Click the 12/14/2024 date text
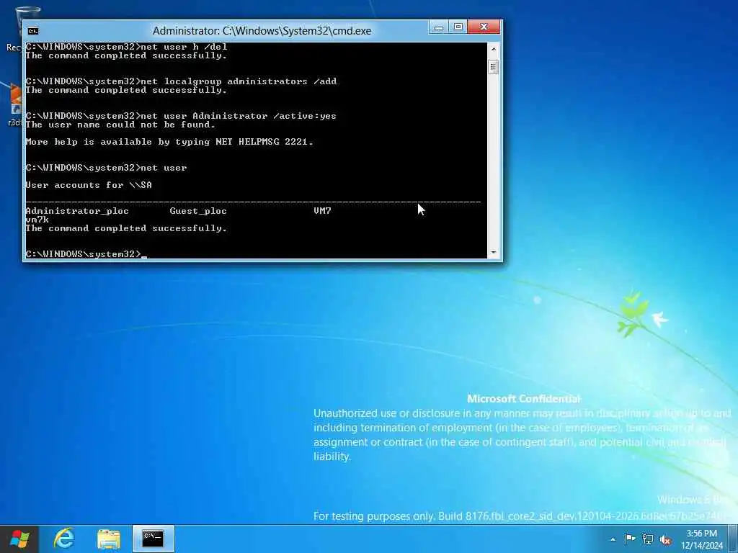 (x=701, y=546)
